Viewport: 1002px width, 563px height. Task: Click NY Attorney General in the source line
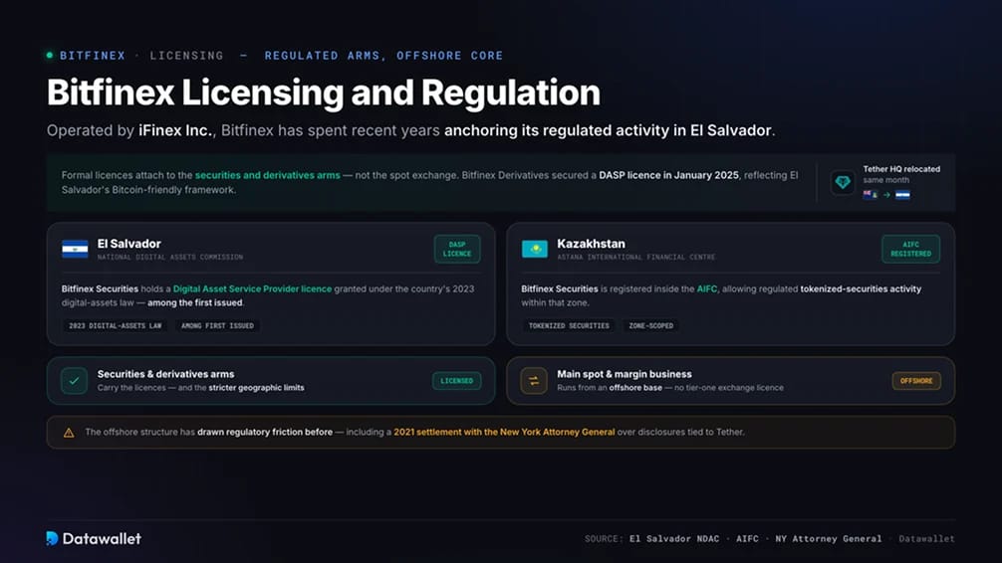tap(828, 539)
